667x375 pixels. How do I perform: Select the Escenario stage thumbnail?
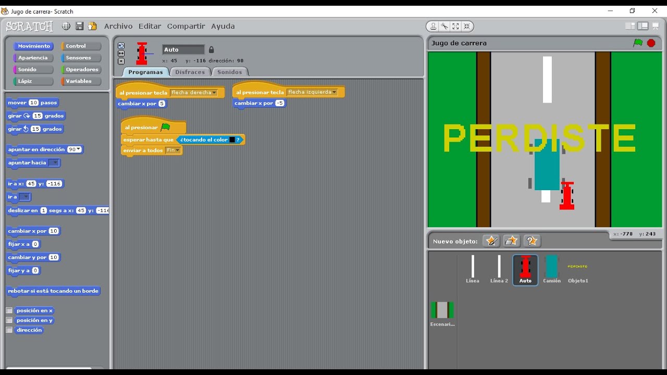point(442,314)
